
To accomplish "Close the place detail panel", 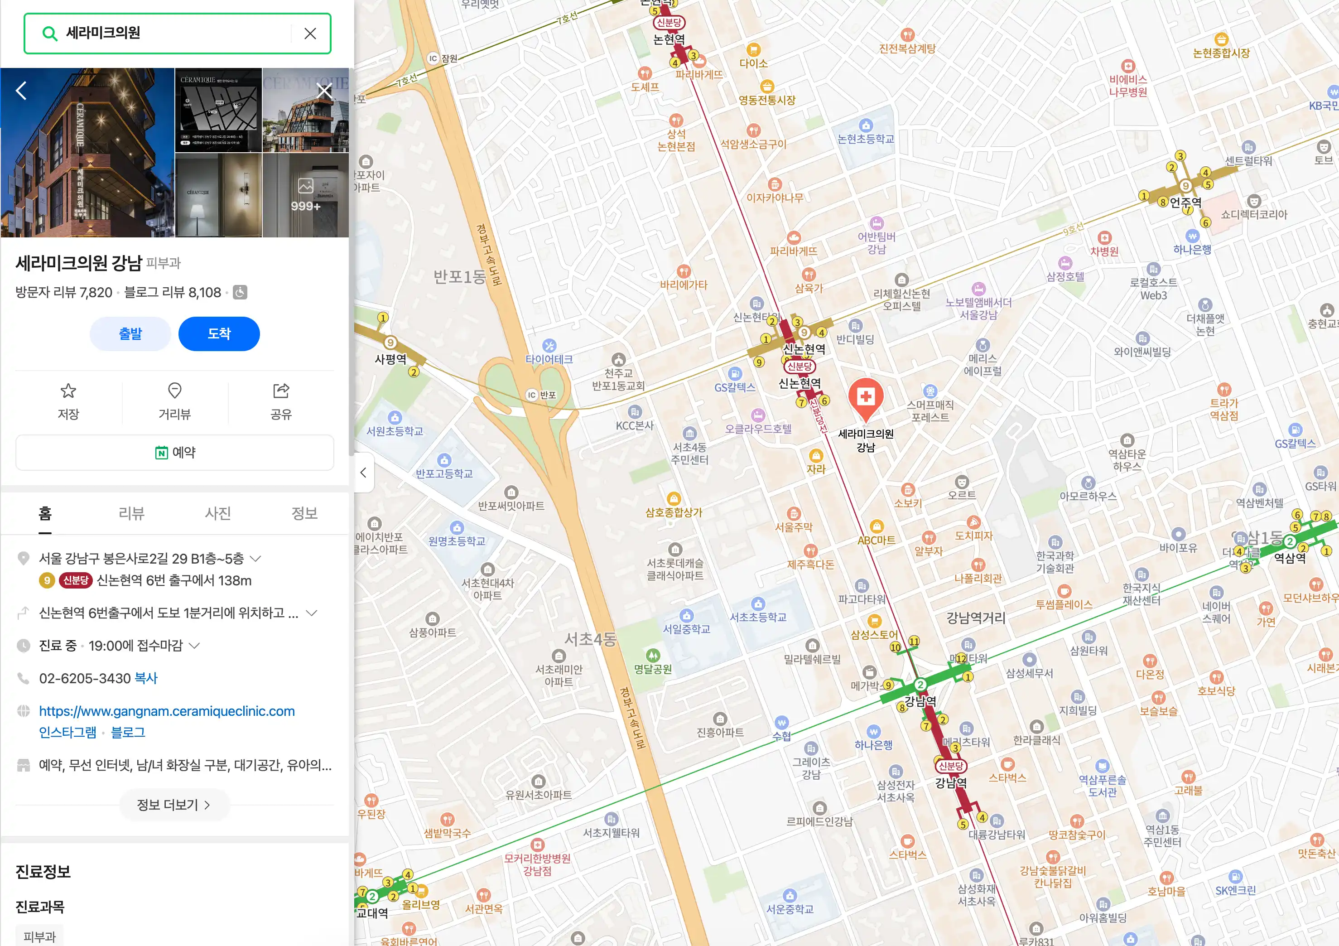I will point(324,91).
